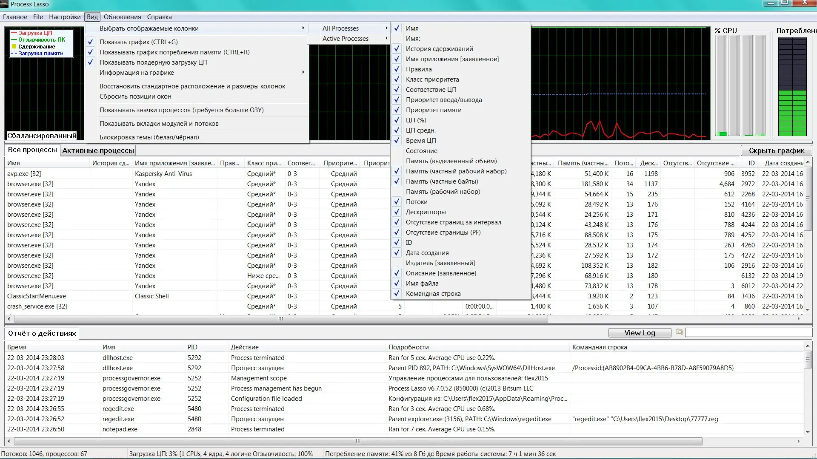Click the Скрыть график button
Screen dimensions: 817x459
tap(776, 150)
